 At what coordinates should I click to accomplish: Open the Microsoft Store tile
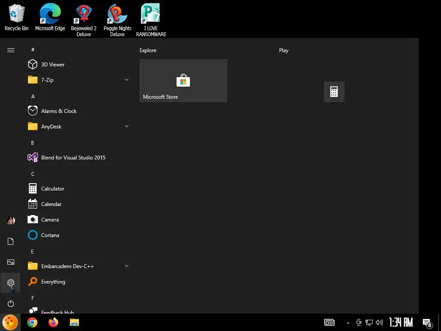point(183,81)
